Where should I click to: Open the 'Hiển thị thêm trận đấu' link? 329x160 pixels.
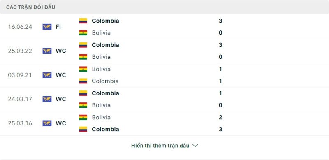(160, 146)
